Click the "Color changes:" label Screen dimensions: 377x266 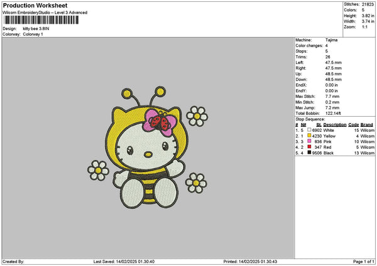point(309,46)
